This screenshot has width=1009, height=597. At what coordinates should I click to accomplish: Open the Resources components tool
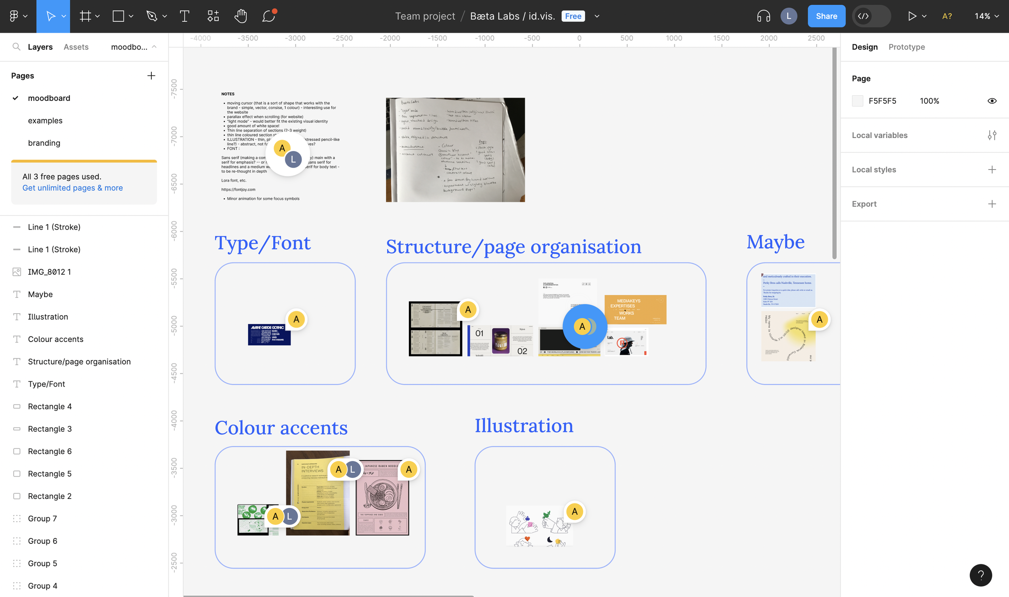coord(213,16)
